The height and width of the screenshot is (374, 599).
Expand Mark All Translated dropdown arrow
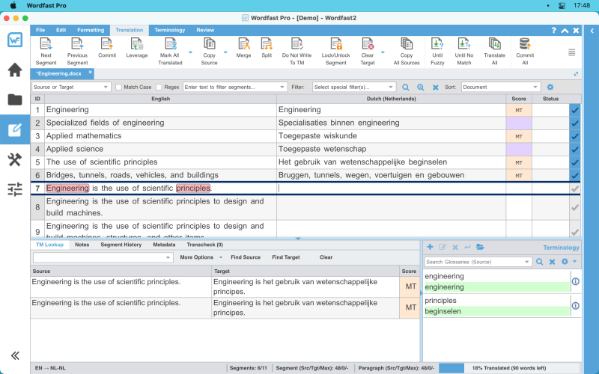(x=190, y=52)
